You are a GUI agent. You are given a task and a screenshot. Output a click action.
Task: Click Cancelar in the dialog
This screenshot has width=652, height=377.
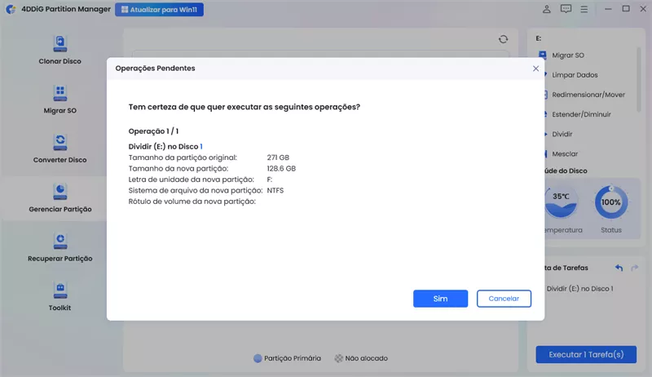504,299
